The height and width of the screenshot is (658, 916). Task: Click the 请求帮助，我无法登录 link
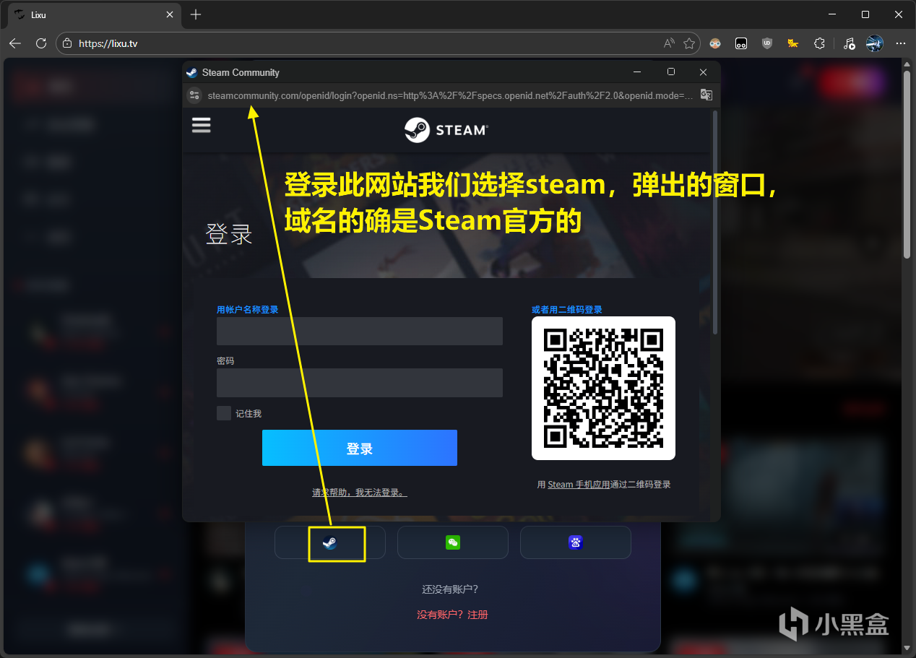point(359,493)
